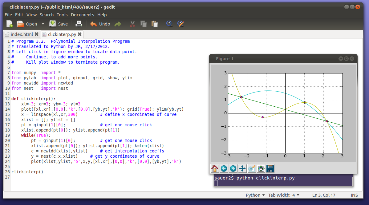
Task: Click the Cut scissors icon
Action: point(132,24)
